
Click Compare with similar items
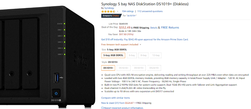point(116,98)
